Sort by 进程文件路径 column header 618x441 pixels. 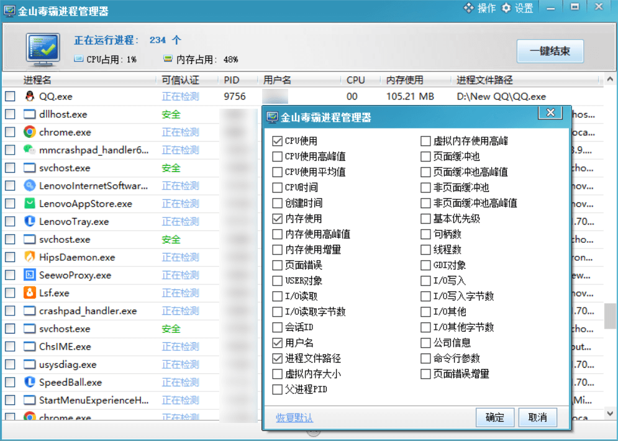click(x=484, y=80)
